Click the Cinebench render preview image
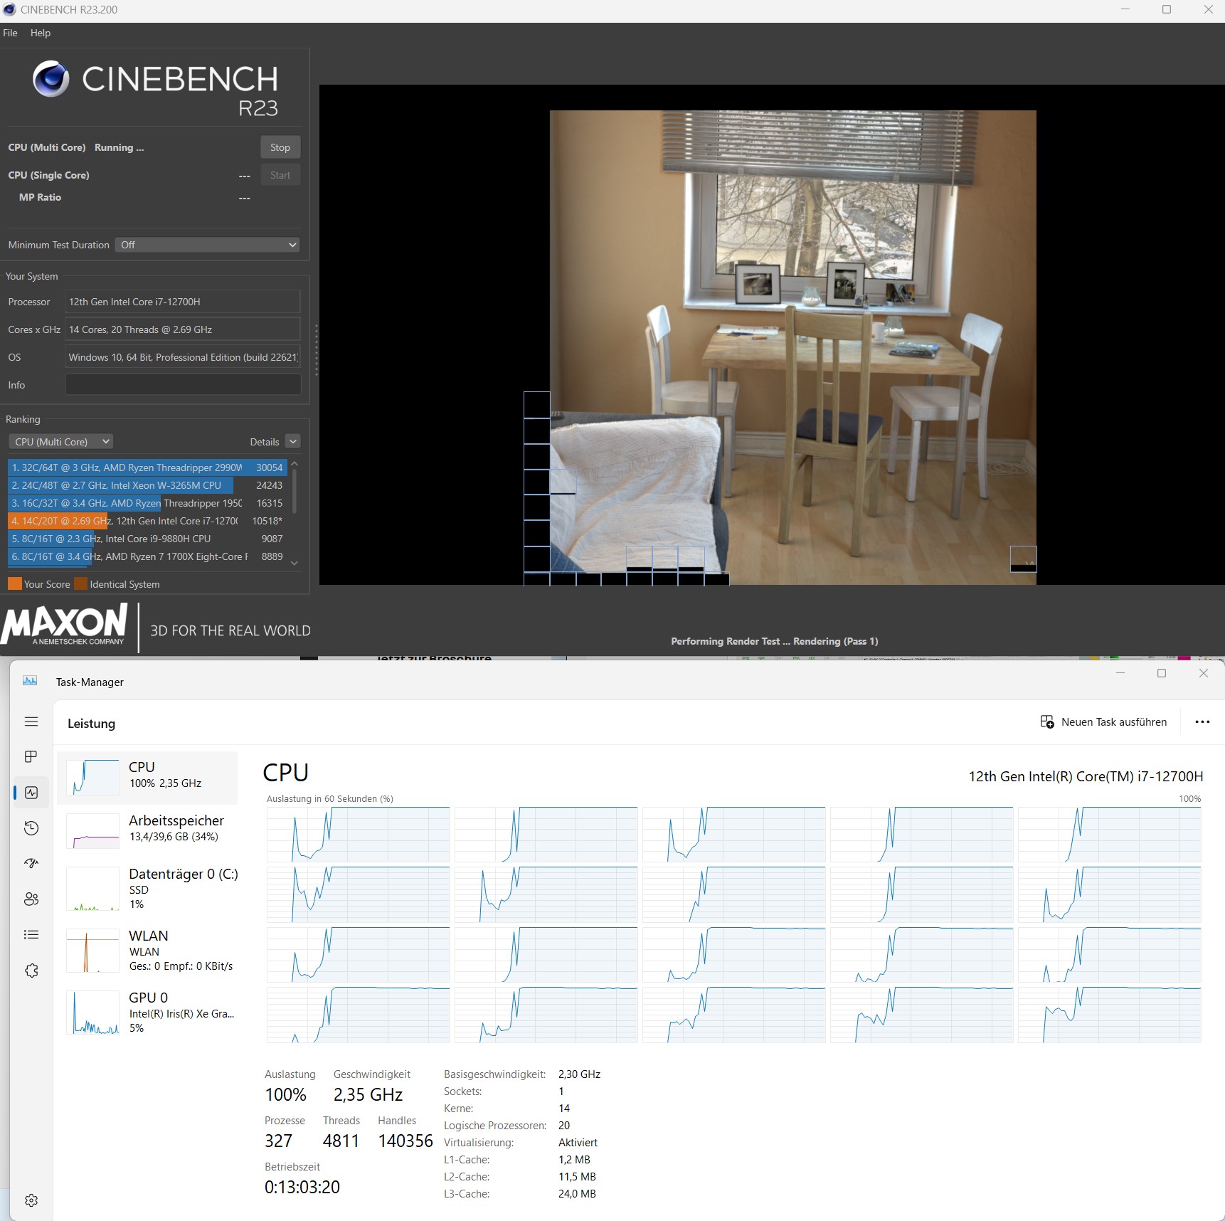1225x1221 pixels. (793, 347)
